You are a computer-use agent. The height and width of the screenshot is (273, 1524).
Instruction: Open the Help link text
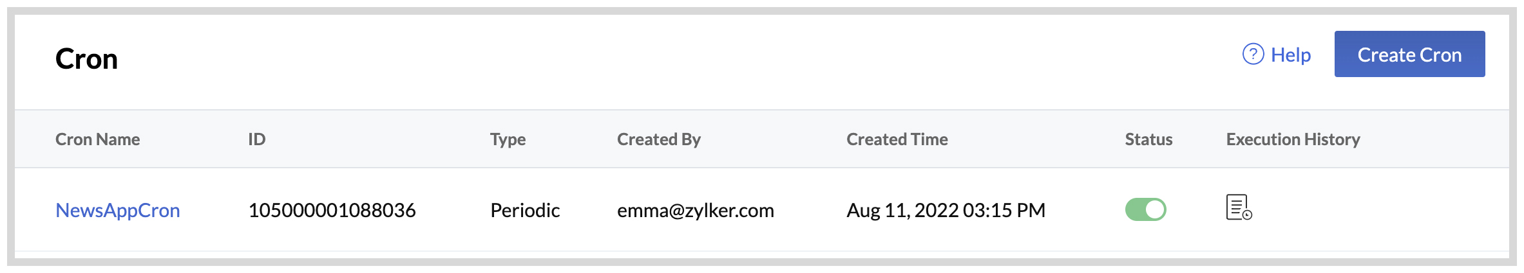[1291, 55]
